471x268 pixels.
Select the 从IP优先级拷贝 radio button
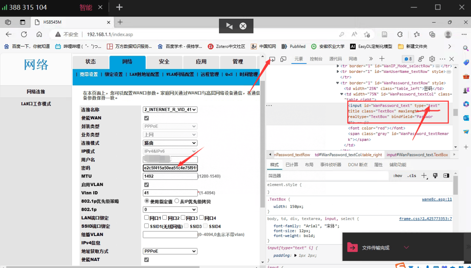click(177, 201)
